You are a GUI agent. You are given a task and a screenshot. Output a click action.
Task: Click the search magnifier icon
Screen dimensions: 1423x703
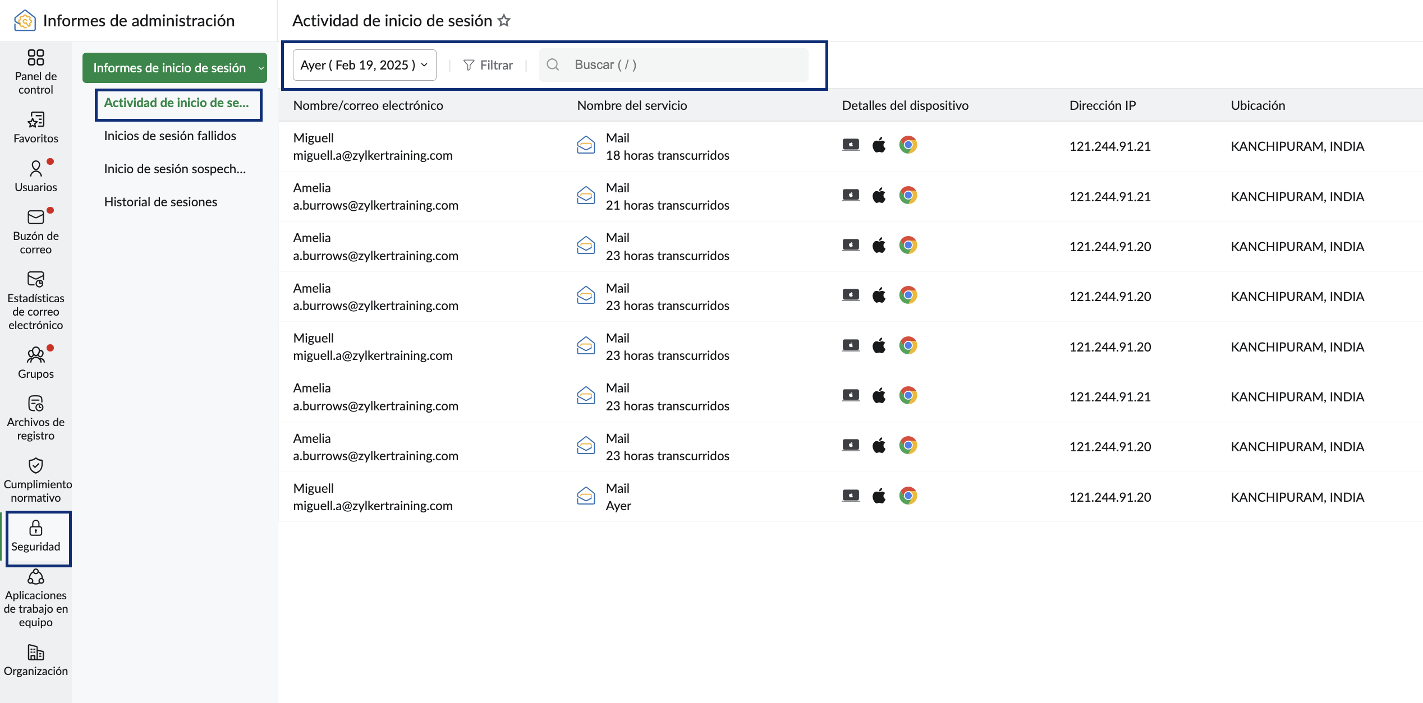point(553,64)
